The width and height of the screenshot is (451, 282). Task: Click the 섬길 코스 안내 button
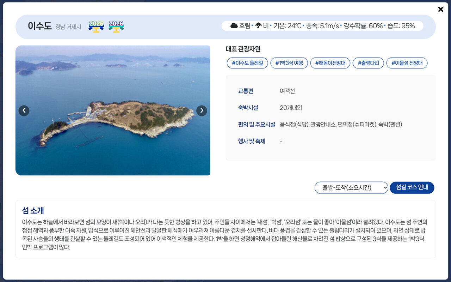pos(412,188)
